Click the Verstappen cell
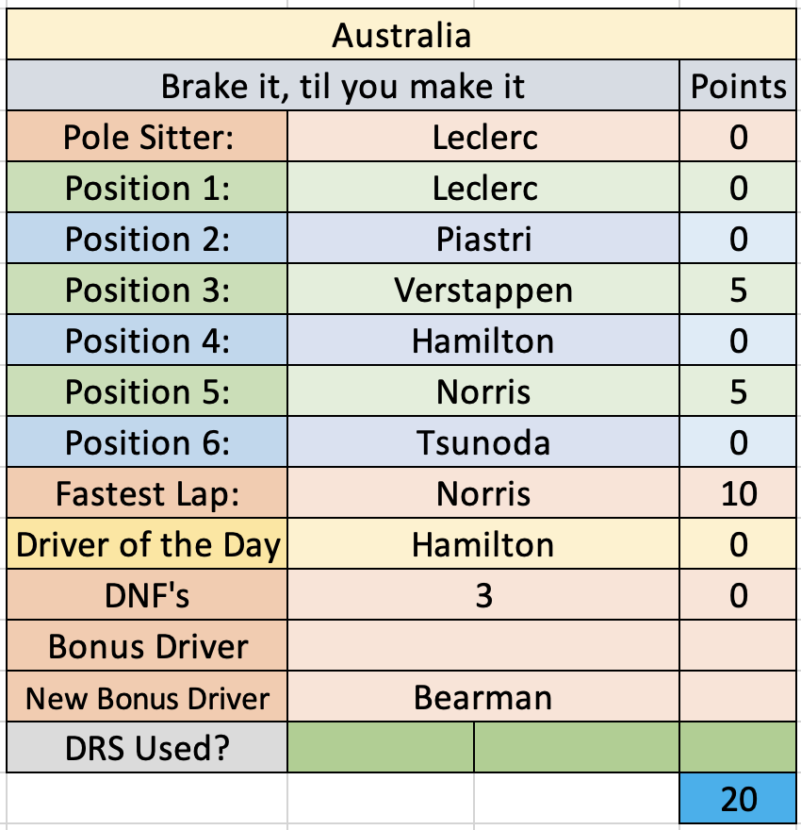801x830 pixels. point(483,289)
